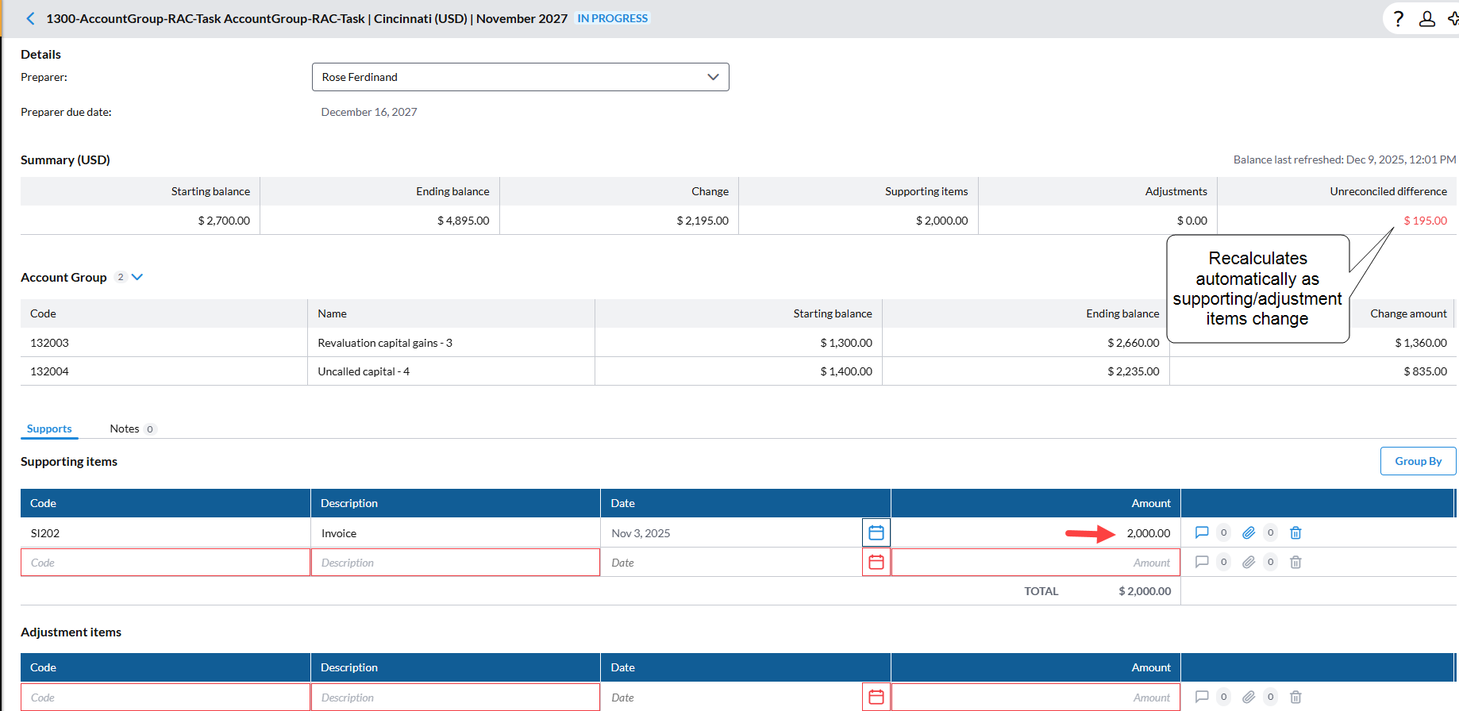Click the Group By button
1459x711 pixels.
pos(1418,461)
